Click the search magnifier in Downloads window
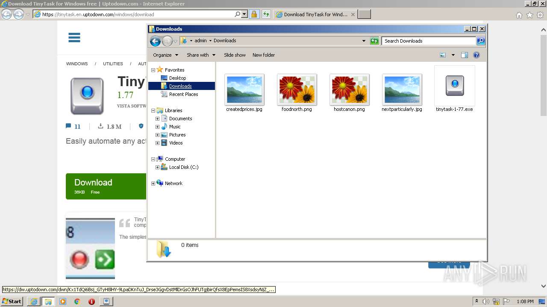 [481, 41]
